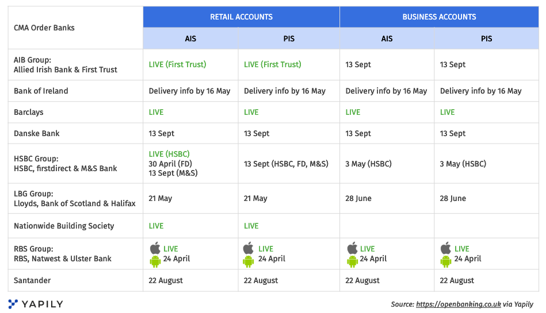Select the 'Bank of Ireland' row label
The image size is (546, 313).
[x=41, y=91]
